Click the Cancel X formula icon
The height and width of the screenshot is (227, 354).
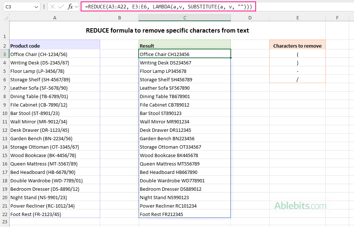point(52,7)
